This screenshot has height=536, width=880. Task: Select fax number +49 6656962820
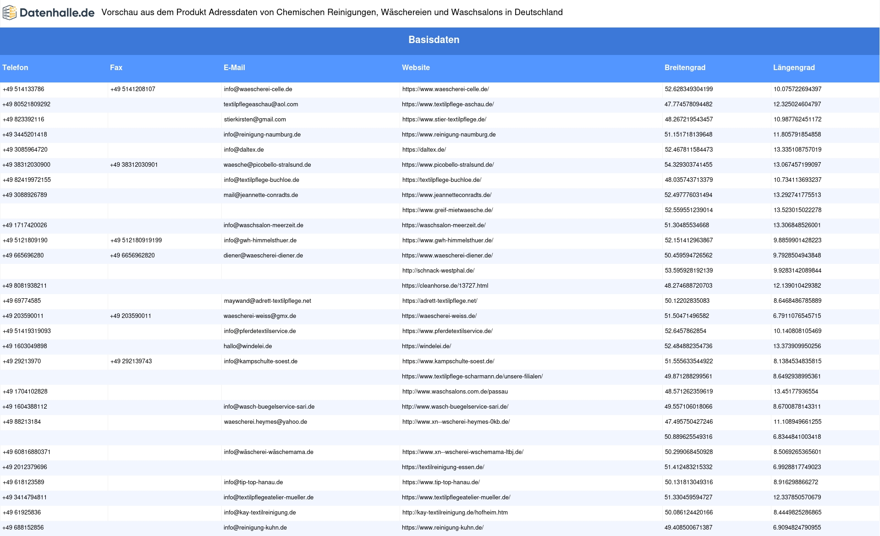(132, 256)
